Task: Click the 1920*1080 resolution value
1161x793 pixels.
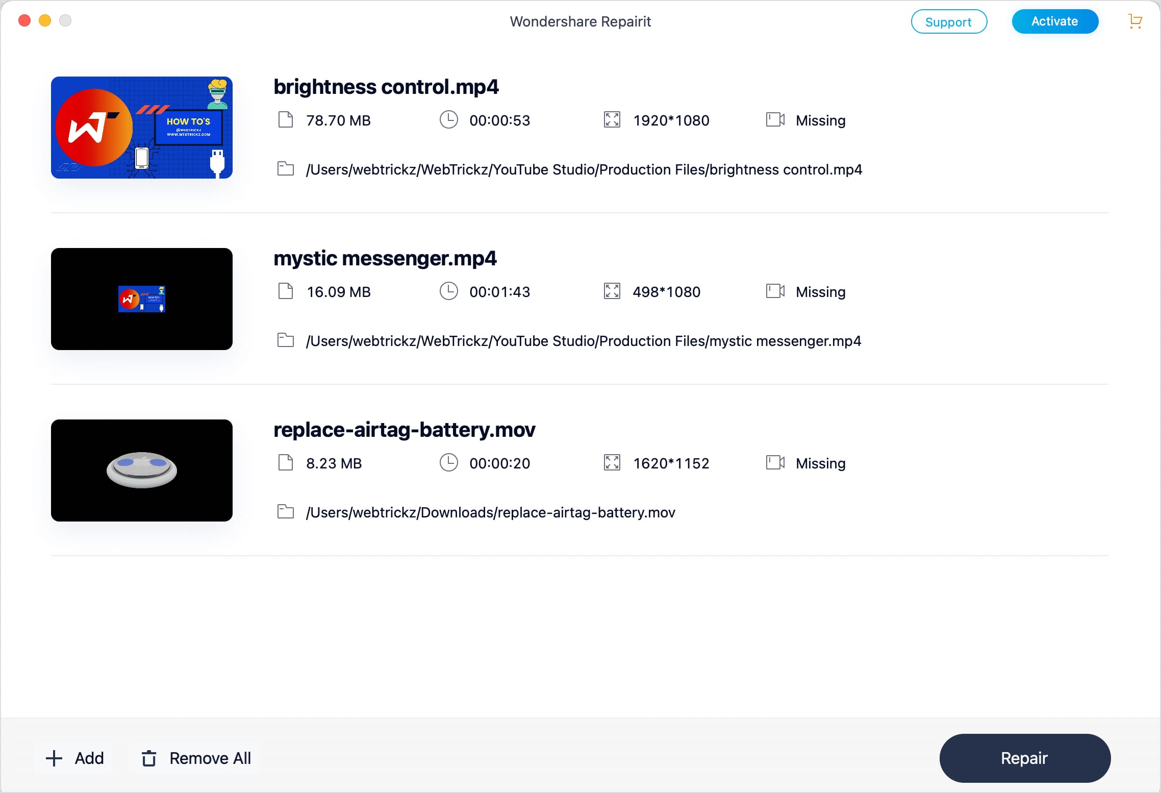Action: click(x=671, y=120)
